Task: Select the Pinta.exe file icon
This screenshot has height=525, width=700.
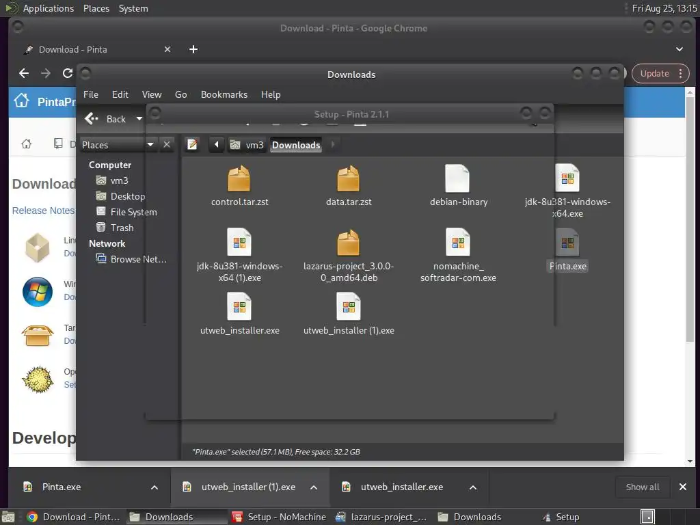Action: 567,243
